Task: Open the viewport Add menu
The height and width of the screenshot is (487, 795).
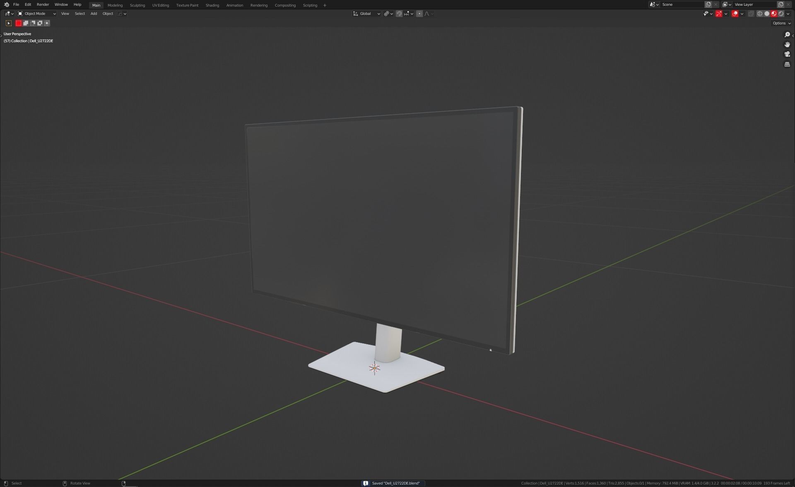Action: pyautogui.click(x=94, y=14)
